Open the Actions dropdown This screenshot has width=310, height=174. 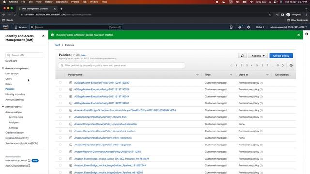pos(258,56)
